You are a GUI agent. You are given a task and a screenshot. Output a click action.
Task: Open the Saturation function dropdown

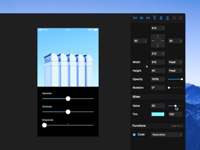coord(166,134)
